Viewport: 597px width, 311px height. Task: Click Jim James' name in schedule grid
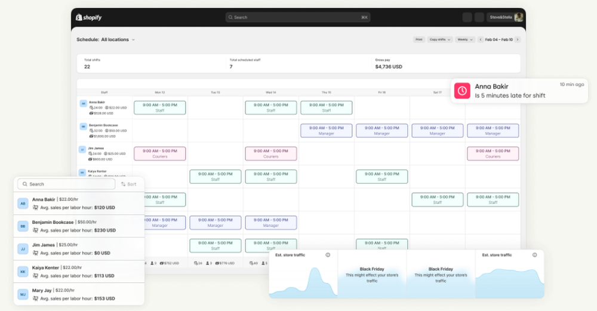[x=96, y=149]
